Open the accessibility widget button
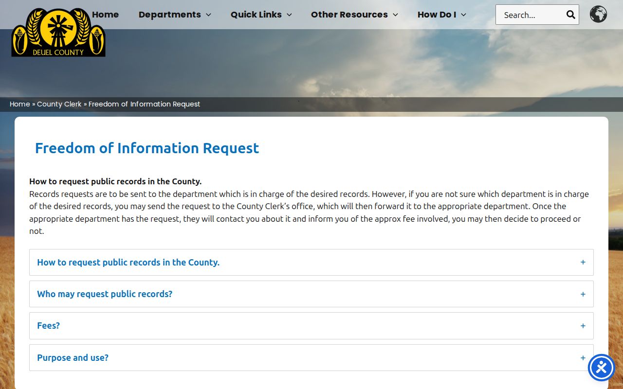The image size is (623, 389). pos(602,368)
